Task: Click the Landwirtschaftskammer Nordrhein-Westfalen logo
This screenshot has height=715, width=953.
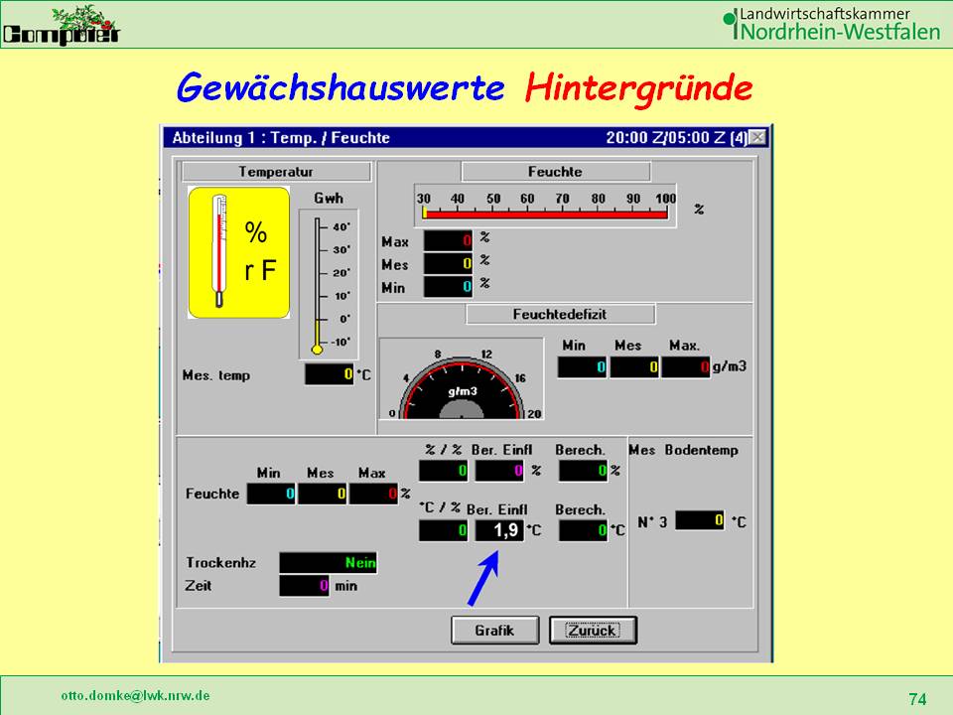Action: tap(831, 24)
